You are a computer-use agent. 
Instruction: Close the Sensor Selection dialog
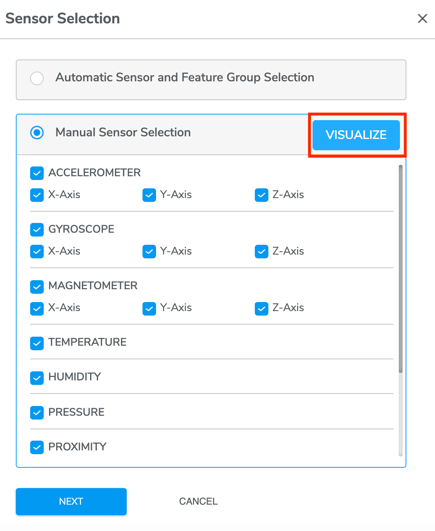click(x=422, y=18)
